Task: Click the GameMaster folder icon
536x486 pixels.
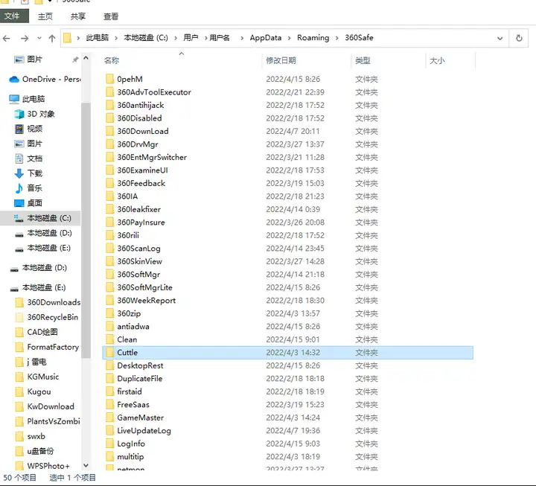Action: pos(109,418)
